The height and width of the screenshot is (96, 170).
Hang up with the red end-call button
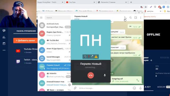click(91, 75)
